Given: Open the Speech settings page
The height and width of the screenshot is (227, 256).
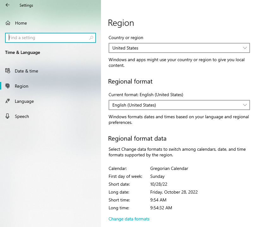Looking at the screenshot, I should pyautogui.click(x=22, y=116).
